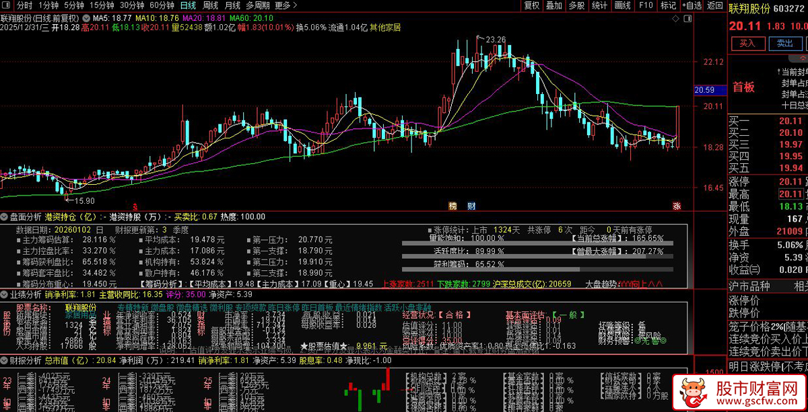Switch to 分时 intraday view
This screenshot has width=808, height=412.
click(x=24, y=5)
